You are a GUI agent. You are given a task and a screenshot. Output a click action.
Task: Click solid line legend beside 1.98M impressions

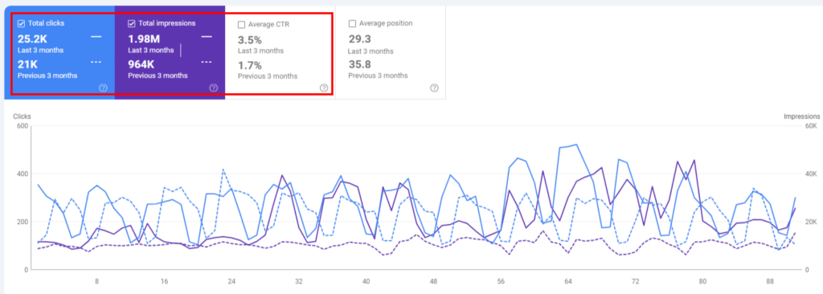point(207,37)
